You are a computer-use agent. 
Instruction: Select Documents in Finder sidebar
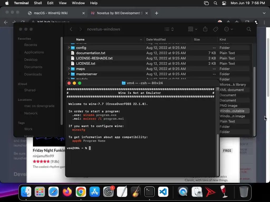[33, 67]
